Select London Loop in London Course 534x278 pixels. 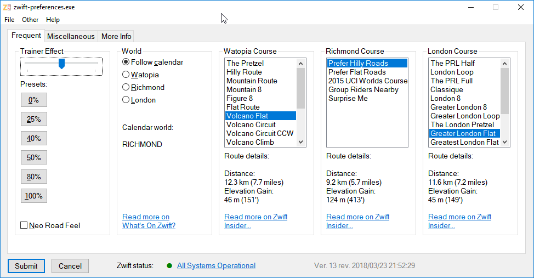pos(464,72)
